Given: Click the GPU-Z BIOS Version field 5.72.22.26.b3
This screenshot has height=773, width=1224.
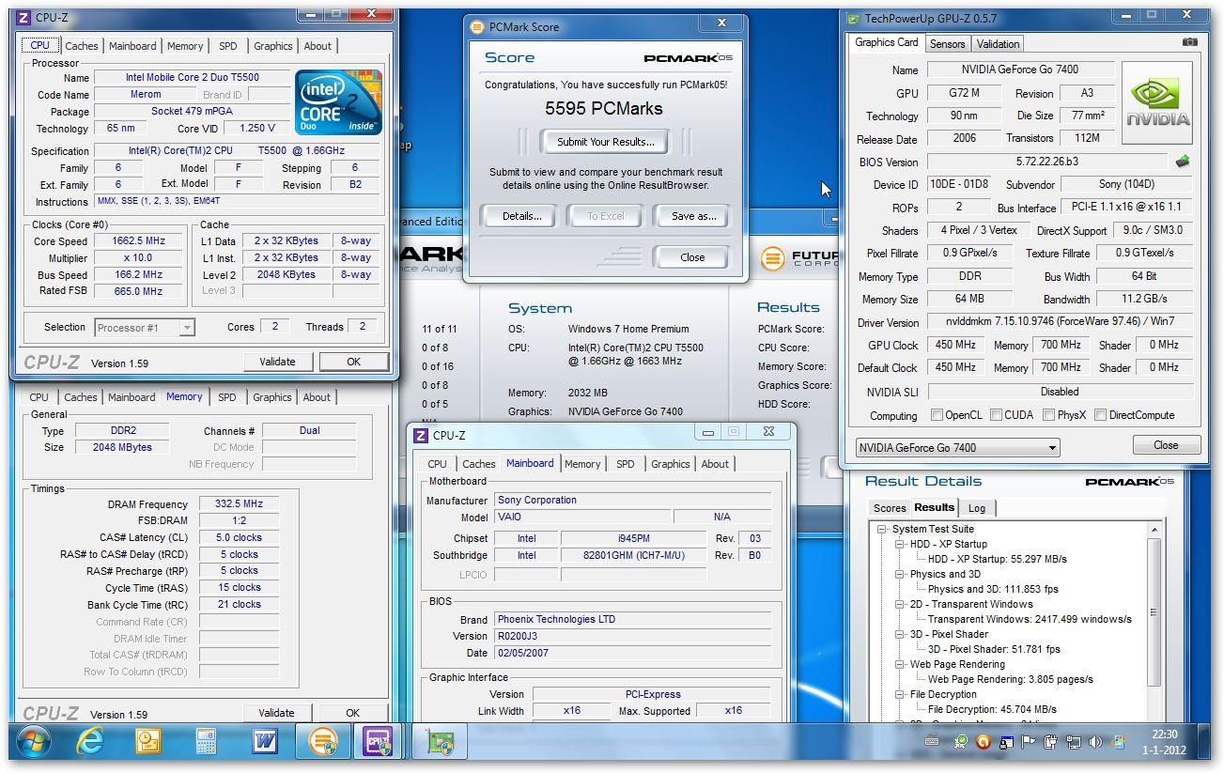Looking at the screenshot, I should coord(1047,162).
